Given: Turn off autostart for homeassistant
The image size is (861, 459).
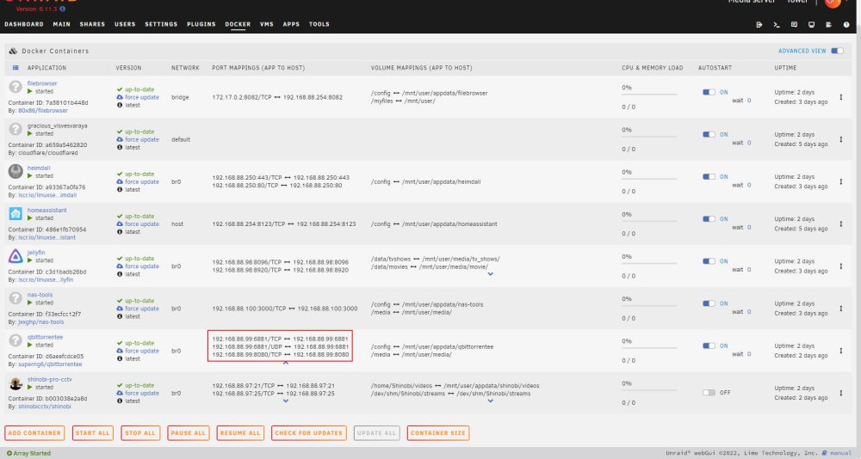Looking at the screenshot, I should pos(709,219).
